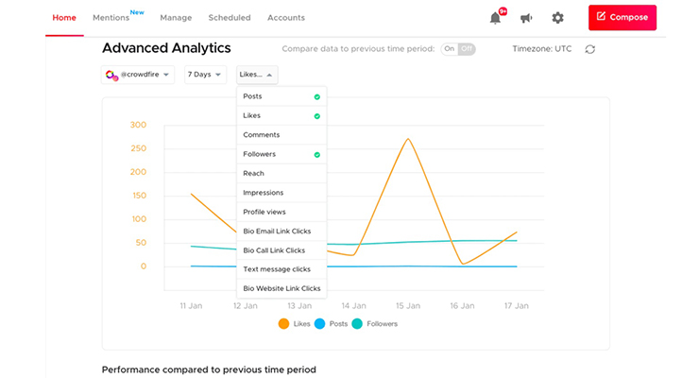The image size is (699, 378).
Task: Open the Scheduled tab
Action: point(230,18)
